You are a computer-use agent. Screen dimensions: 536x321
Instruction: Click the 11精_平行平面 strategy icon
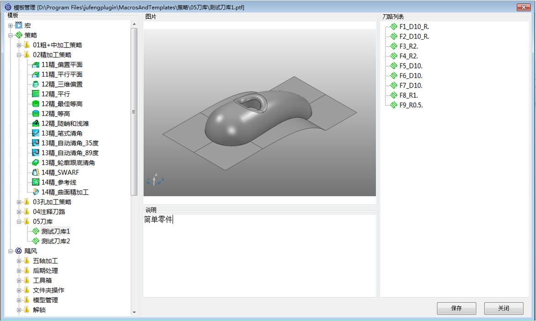36,74
